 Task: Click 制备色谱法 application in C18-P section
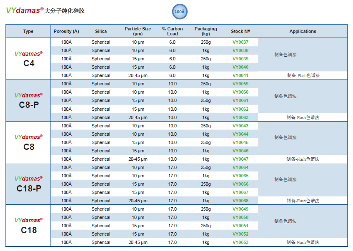click(285, 179)
